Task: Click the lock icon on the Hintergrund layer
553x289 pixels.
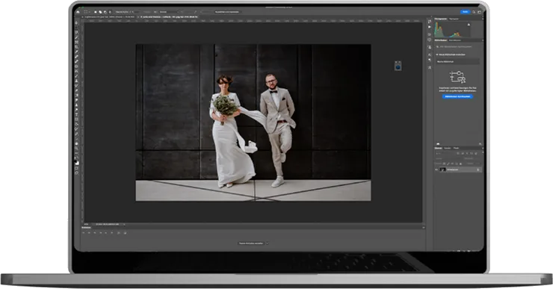Action: click(x=478, y=170)
